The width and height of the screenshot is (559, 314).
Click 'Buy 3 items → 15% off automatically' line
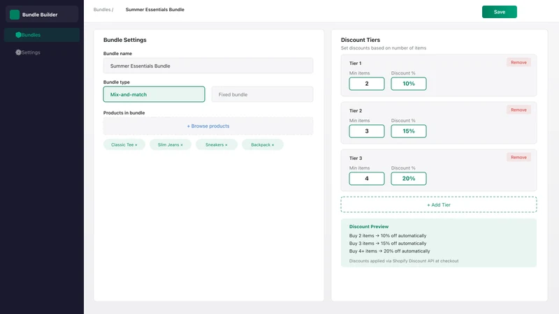(x=388, y=244)
